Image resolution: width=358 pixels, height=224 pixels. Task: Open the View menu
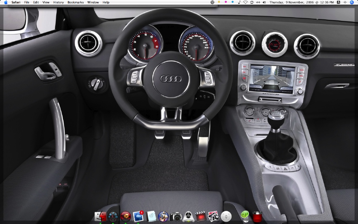tap(46, 2)
